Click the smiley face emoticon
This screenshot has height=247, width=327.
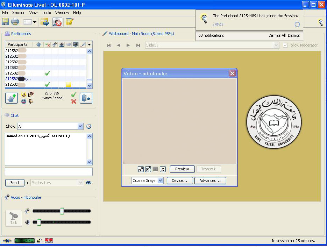[x=24, y=95]
